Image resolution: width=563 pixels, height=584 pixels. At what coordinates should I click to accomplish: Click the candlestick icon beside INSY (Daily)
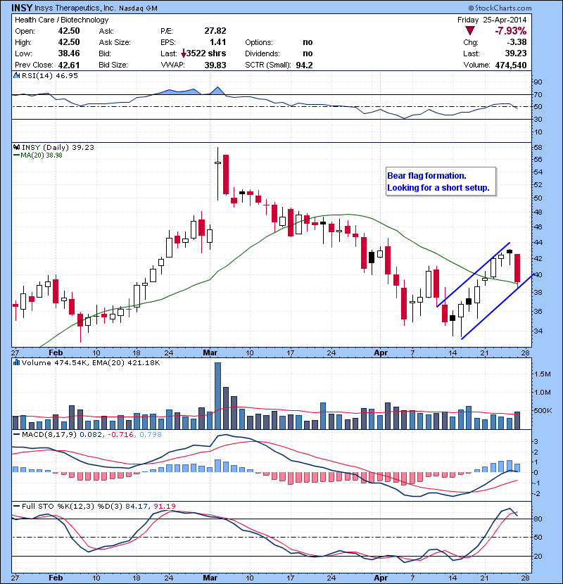(x=16, y=147)
